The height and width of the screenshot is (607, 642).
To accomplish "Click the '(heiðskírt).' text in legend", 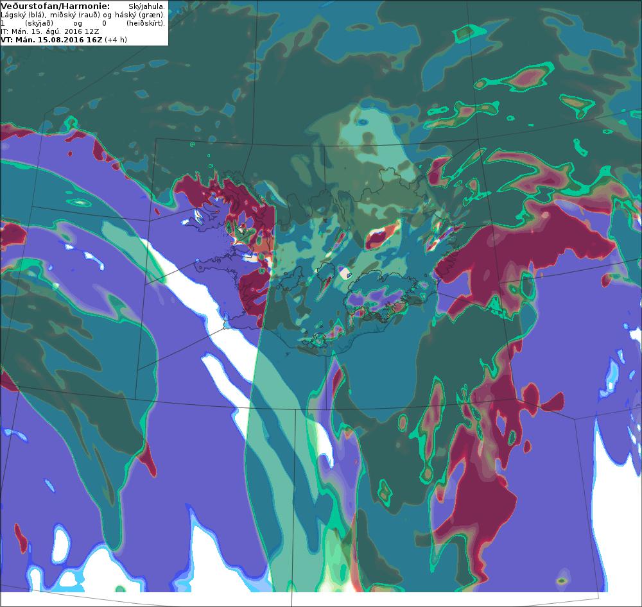I will click(145, 23).
